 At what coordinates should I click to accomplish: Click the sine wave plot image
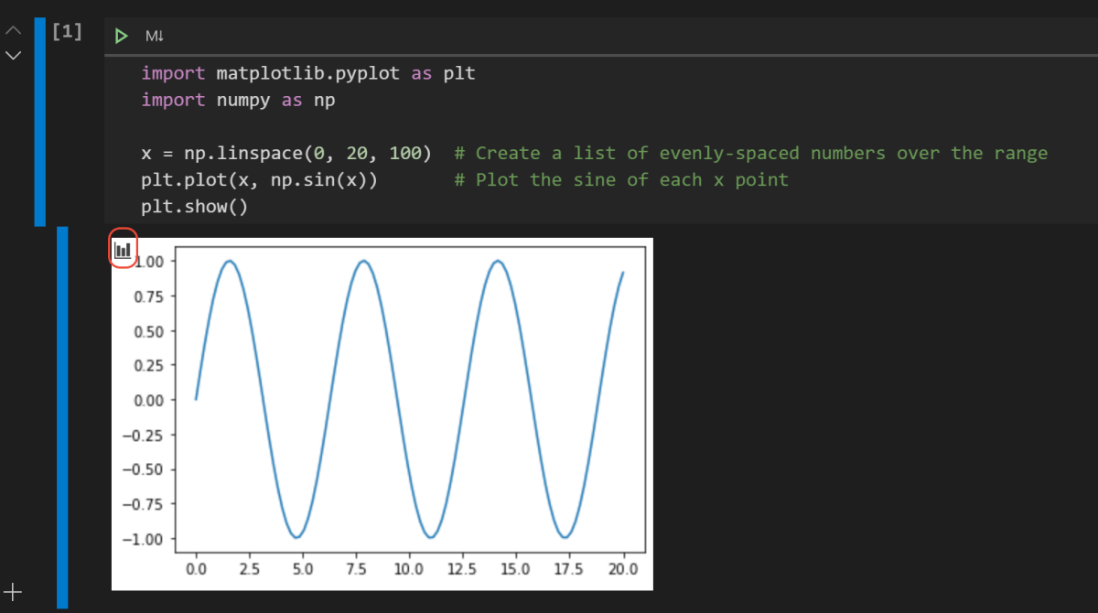pos(382,412)
